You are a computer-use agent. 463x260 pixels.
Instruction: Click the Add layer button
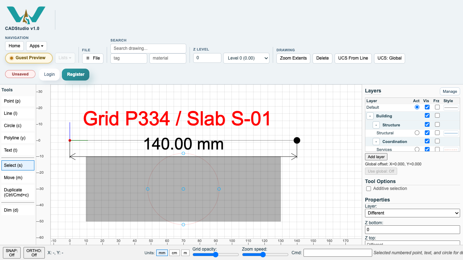(376, 157)
